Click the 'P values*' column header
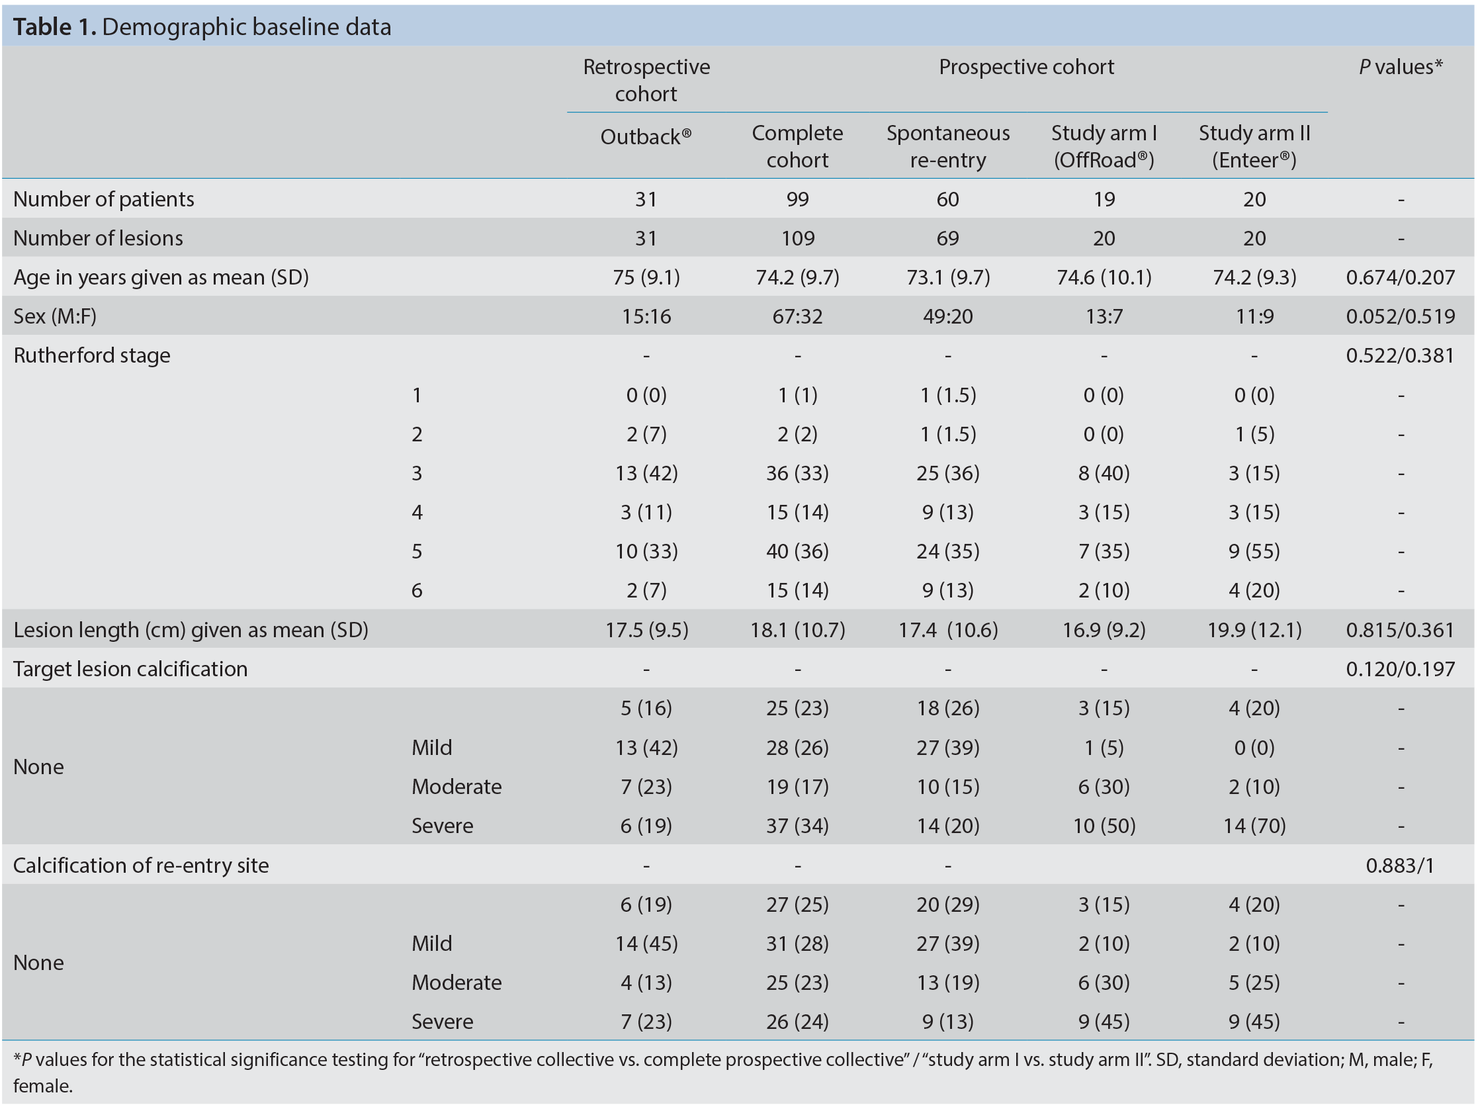The image size is (1478, 1105). tap(1401, 67)
